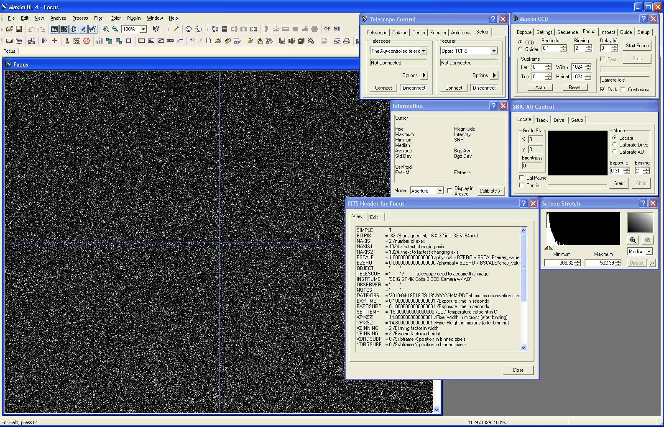
Task: Toggle the Dark checkbox in MaxIm CCD
Action: (603, 89)
